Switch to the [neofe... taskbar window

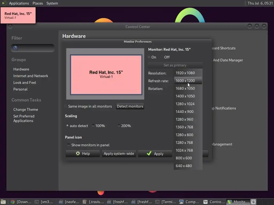click(69, 202)
